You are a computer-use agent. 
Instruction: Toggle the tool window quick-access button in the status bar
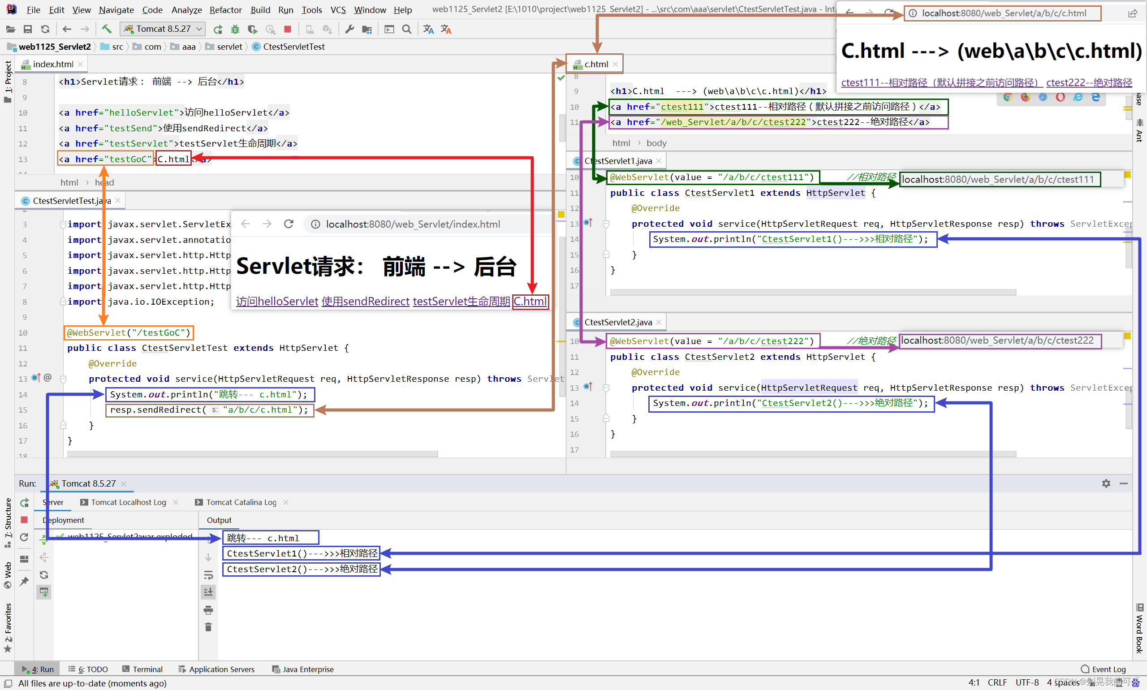(x=8, y=683)
